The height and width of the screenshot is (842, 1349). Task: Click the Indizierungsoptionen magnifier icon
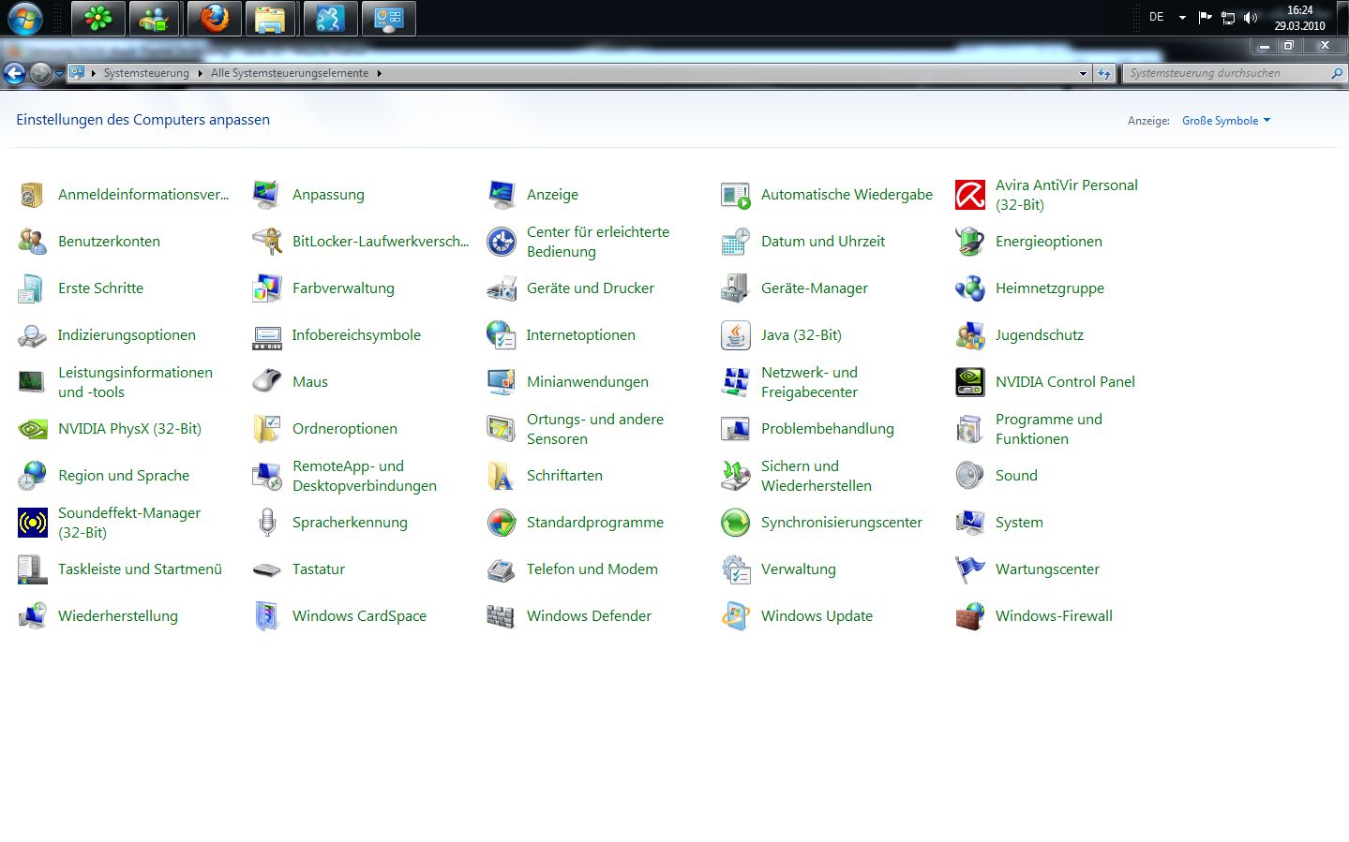32,335
